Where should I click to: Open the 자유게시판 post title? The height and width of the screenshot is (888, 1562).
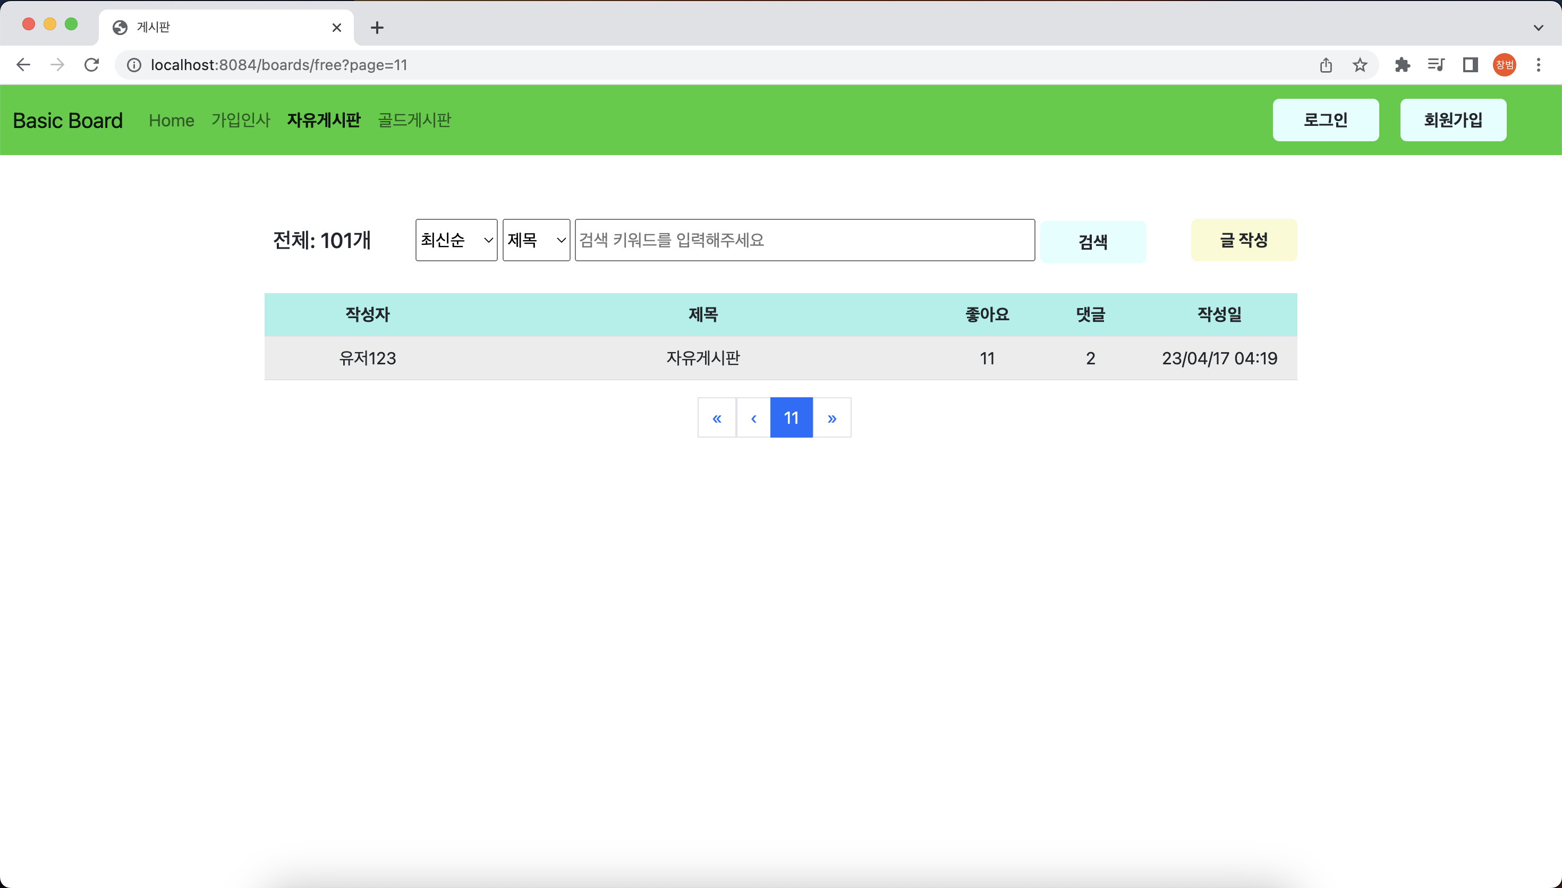pos(702,358)
